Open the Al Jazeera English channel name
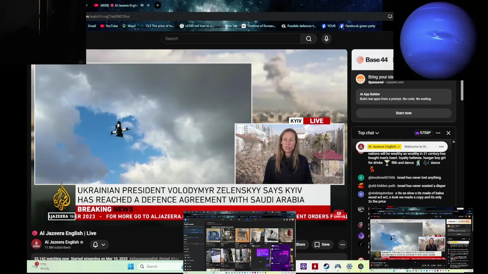 click(x=61, y=242)
